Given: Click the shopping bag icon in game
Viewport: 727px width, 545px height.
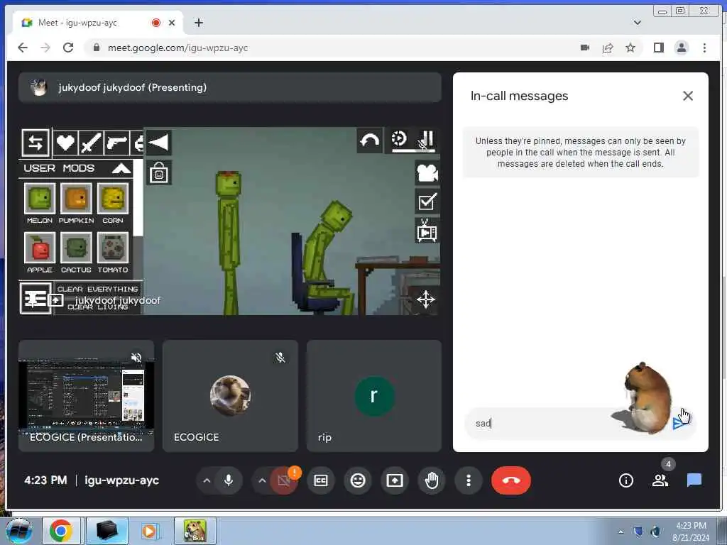Looking at the screenshot, I should (159, 173).
